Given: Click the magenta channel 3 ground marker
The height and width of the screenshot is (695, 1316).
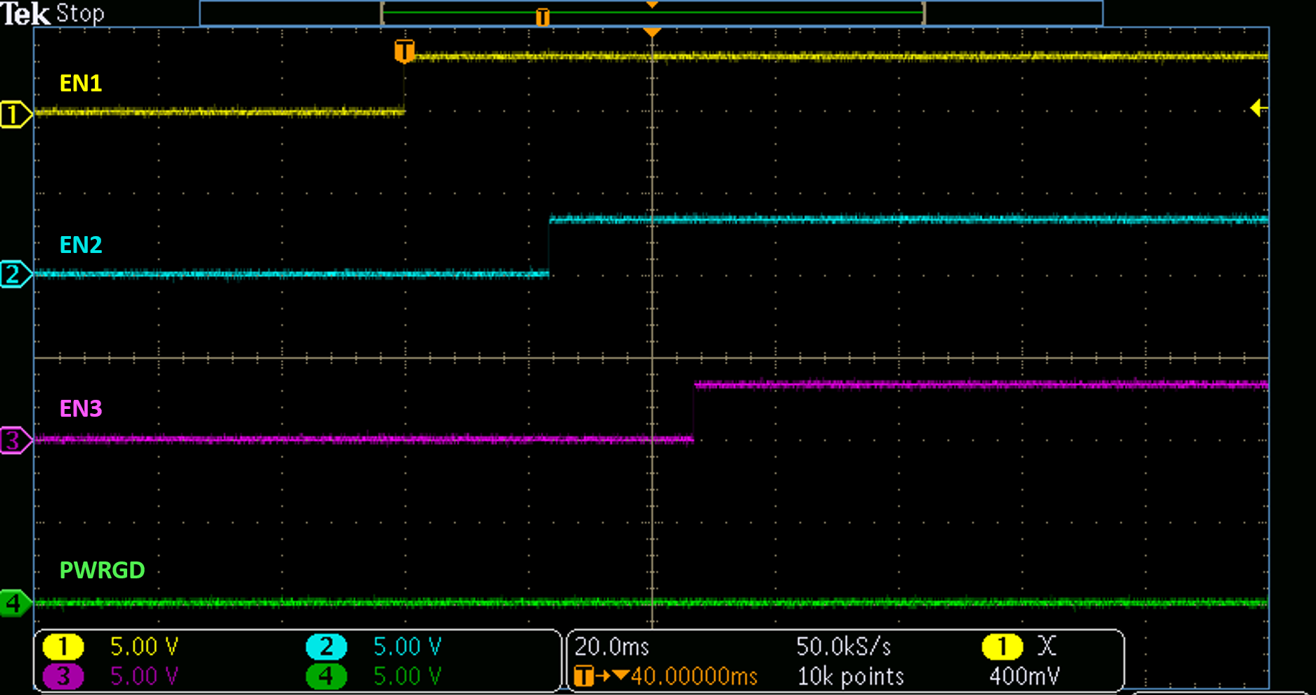Looking at the screenshot, I should tap(14, 441).
